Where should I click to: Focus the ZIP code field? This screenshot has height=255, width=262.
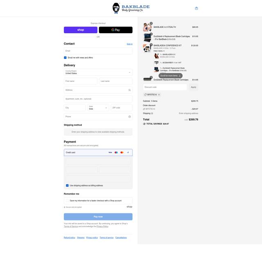point(122,108)
